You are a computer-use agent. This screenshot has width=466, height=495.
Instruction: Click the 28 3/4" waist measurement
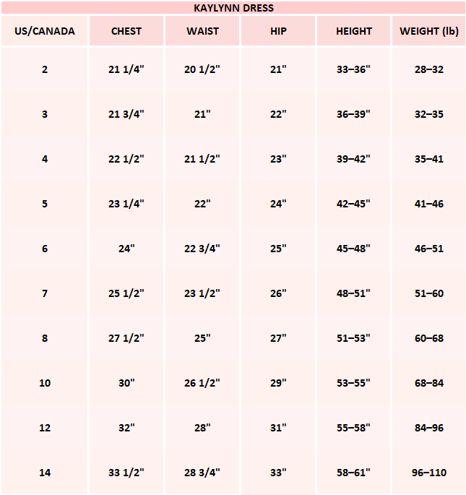pyautogui.click(x=202, y=473)
